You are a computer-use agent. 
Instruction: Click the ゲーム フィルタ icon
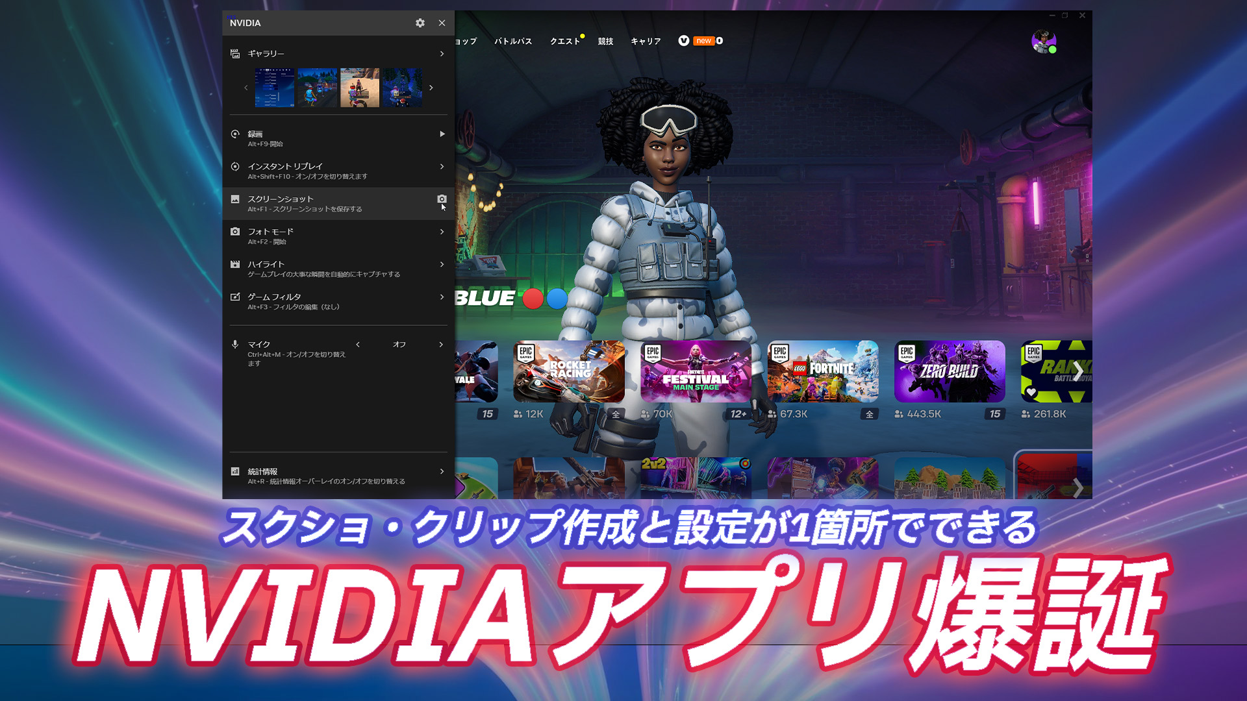pos(235,297)
